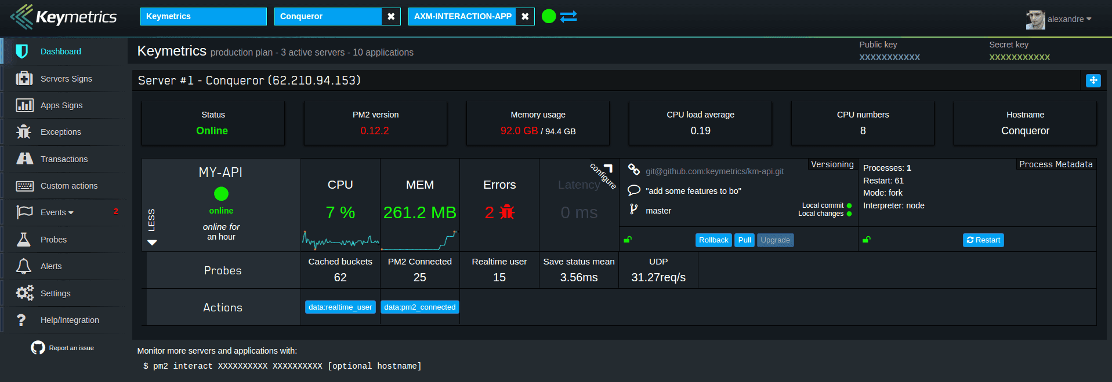
Task: Open the Transactions page
Action: pos(64,159)
